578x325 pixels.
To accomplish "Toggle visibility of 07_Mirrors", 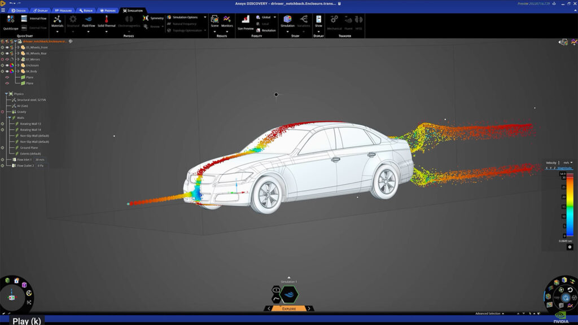I will [x=6, y=58].
